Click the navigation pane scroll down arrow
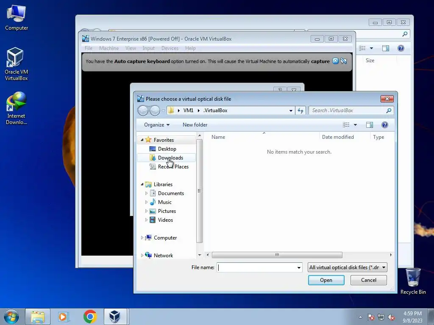This screenshot has width=434, height=325. click(x=199, y=255)
